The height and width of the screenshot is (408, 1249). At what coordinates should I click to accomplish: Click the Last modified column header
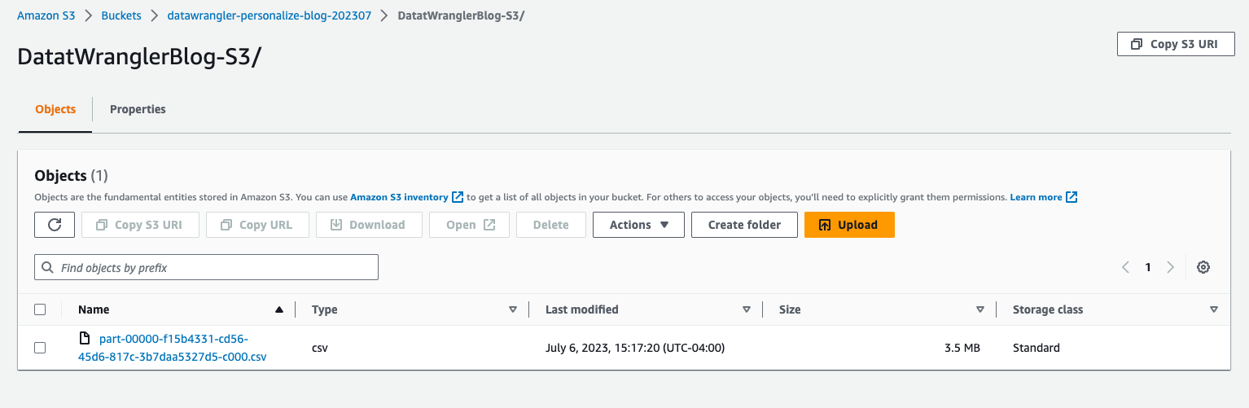click(582, 309)
